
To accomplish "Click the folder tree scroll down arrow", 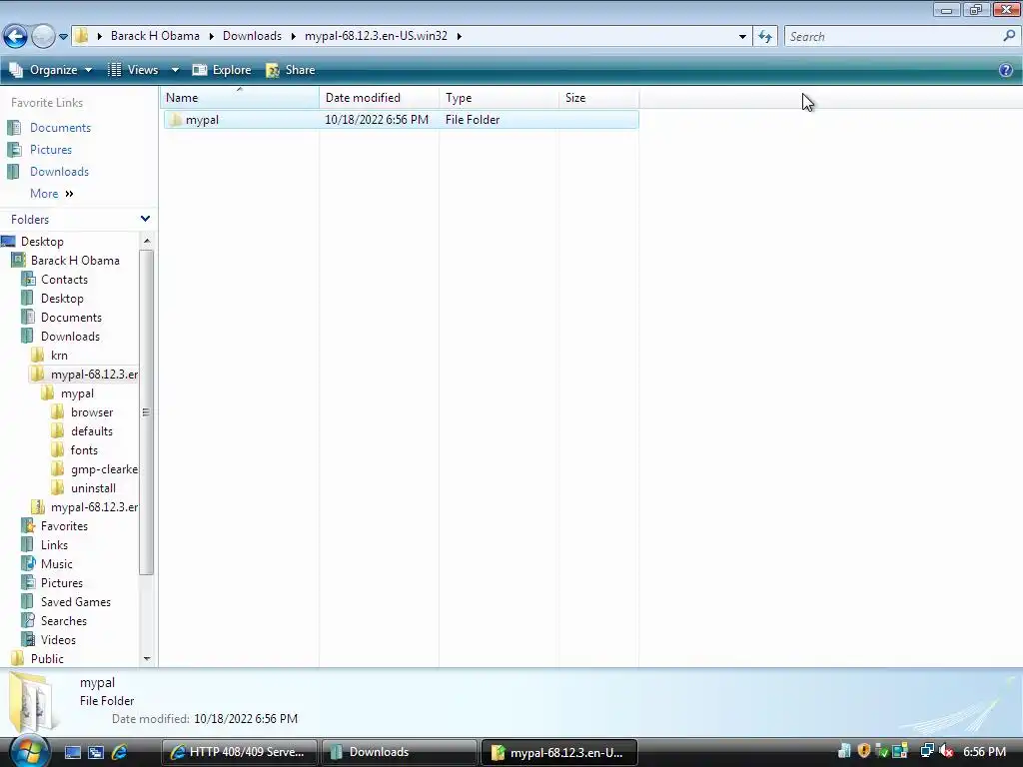I will click(147, 659).
